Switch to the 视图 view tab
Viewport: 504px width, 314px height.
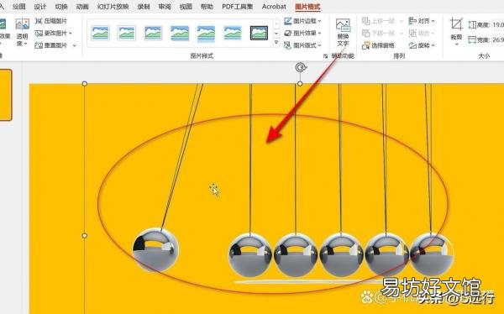[186, 7]
